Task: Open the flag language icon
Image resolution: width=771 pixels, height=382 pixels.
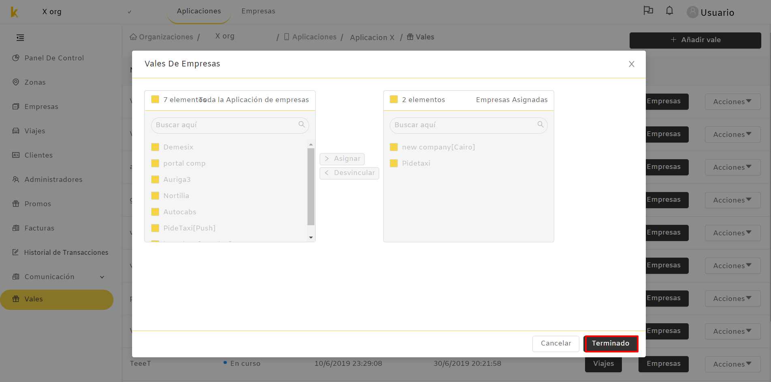Action: click(x=648, y=11)
